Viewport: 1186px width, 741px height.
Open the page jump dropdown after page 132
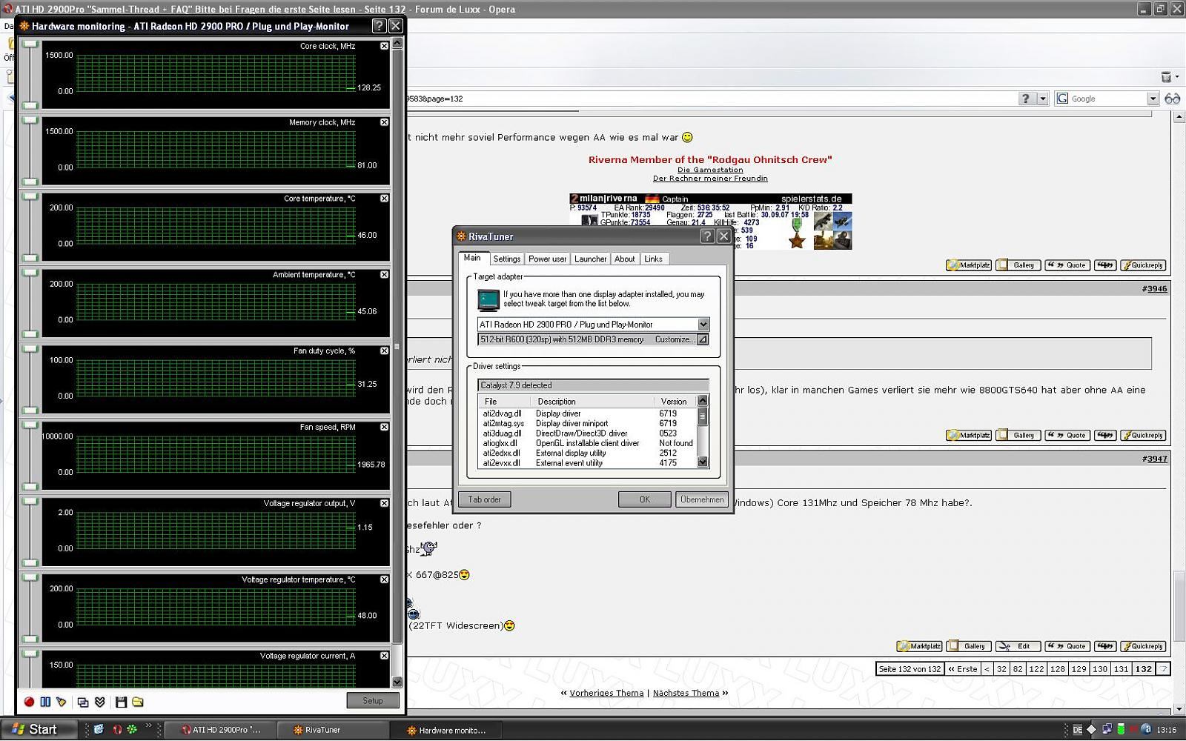coord(1164,668)
